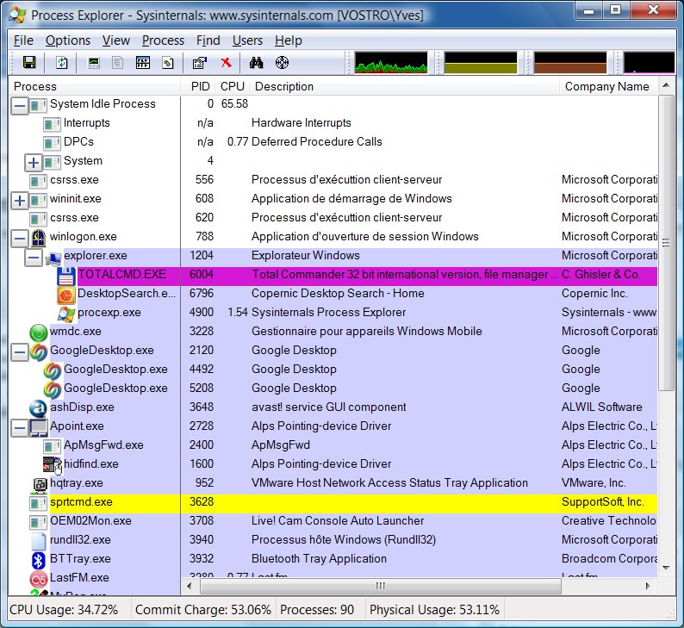Sort by the CPU column header
684x628 pixels.
233,86
